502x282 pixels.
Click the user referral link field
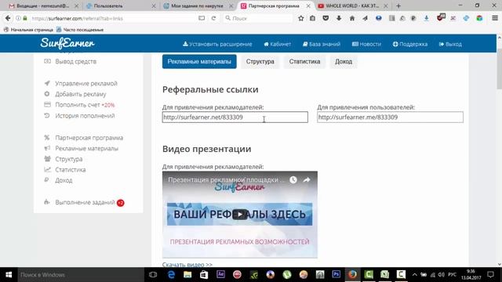click(390, 117)
